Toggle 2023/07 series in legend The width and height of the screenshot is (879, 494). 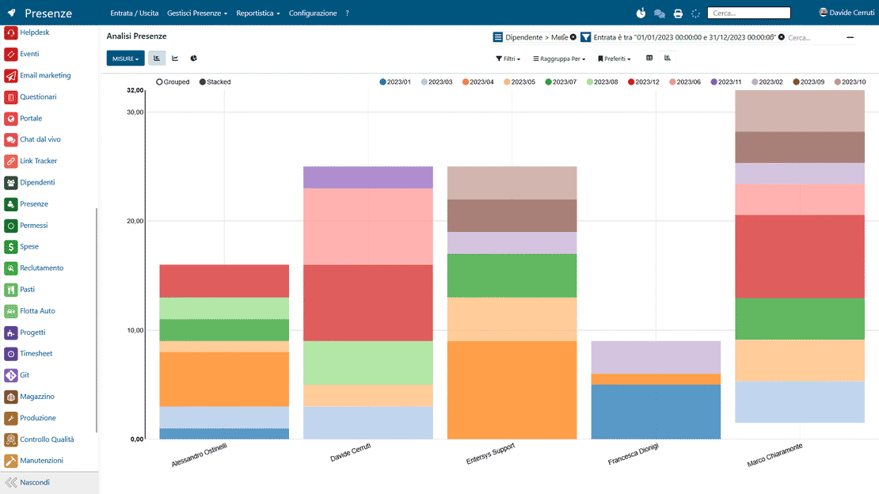[561, 82]
